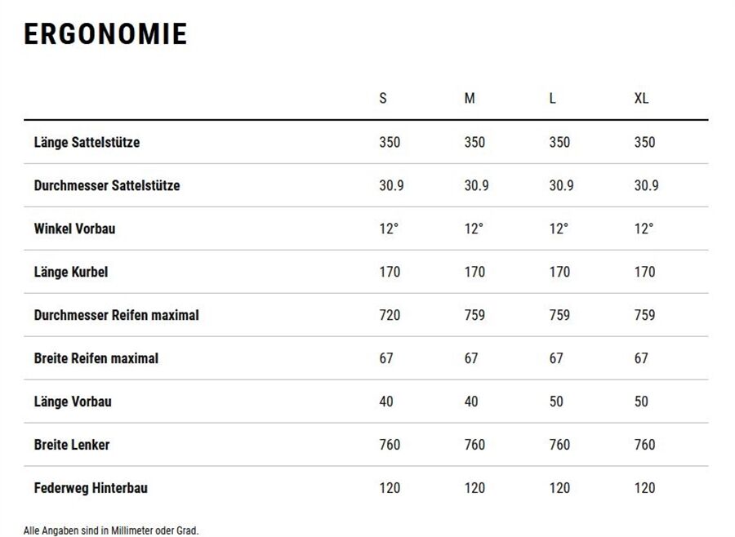Click the Federweg Hinterbau row label
The image size is (735, 537).
pyautogui.click(x=91, y=488)
